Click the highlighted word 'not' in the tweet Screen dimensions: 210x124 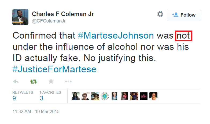[x=184, y=36]
